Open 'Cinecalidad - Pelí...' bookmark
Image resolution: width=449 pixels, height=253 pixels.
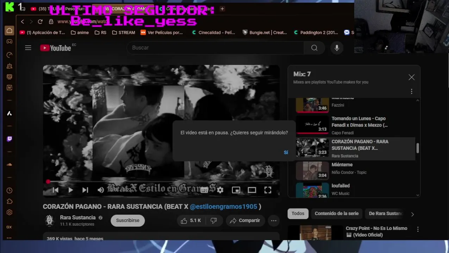click(x=213, y=33)
